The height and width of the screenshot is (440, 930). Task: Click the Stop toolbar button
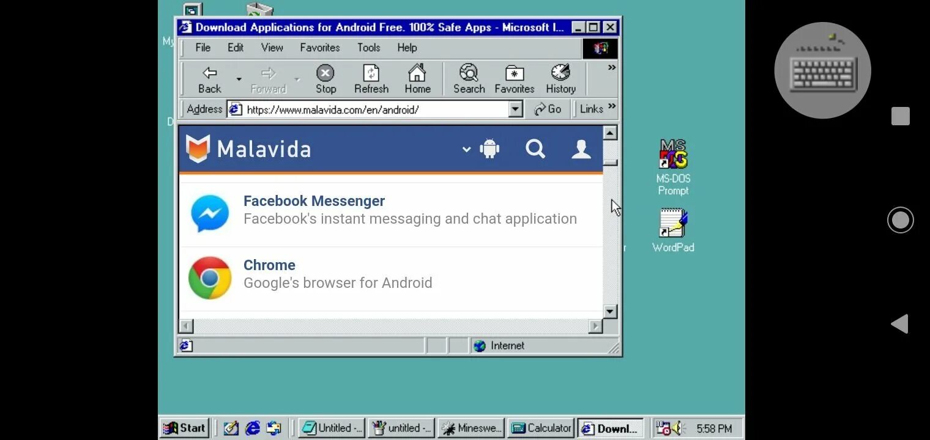tap(325, 79)
